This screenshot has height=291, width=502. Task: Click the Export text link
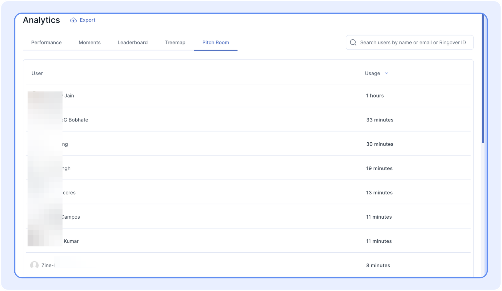point(87,20)
